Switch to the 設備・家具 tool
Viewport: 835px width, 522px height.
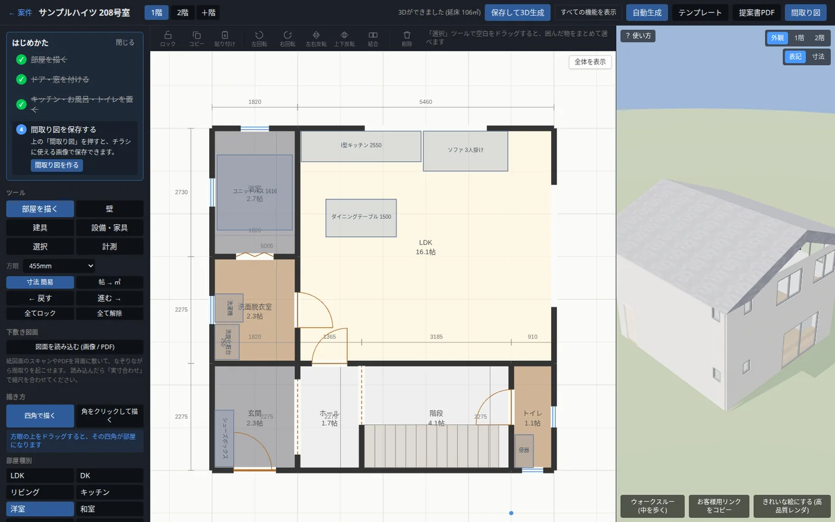tap(110, 228)
